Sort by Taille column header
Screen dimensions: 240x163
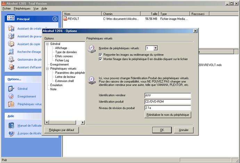[150, 14]
